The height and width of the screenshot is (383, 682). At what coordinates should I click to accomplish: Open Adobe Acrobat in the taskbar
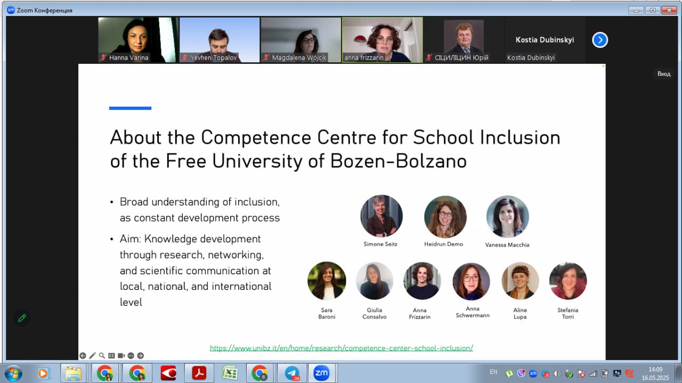199,373
